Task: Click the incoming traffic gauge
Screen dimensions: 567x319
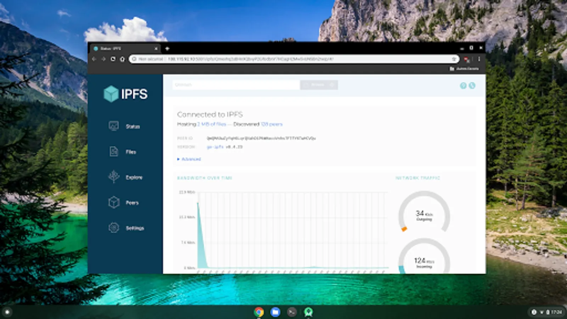Action: (424, 256)
